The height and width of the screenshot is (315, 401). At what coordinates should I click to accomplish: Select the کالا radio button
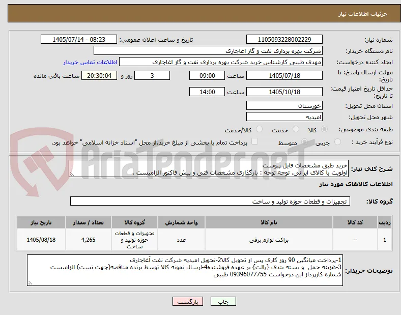[x=324, y=129]
